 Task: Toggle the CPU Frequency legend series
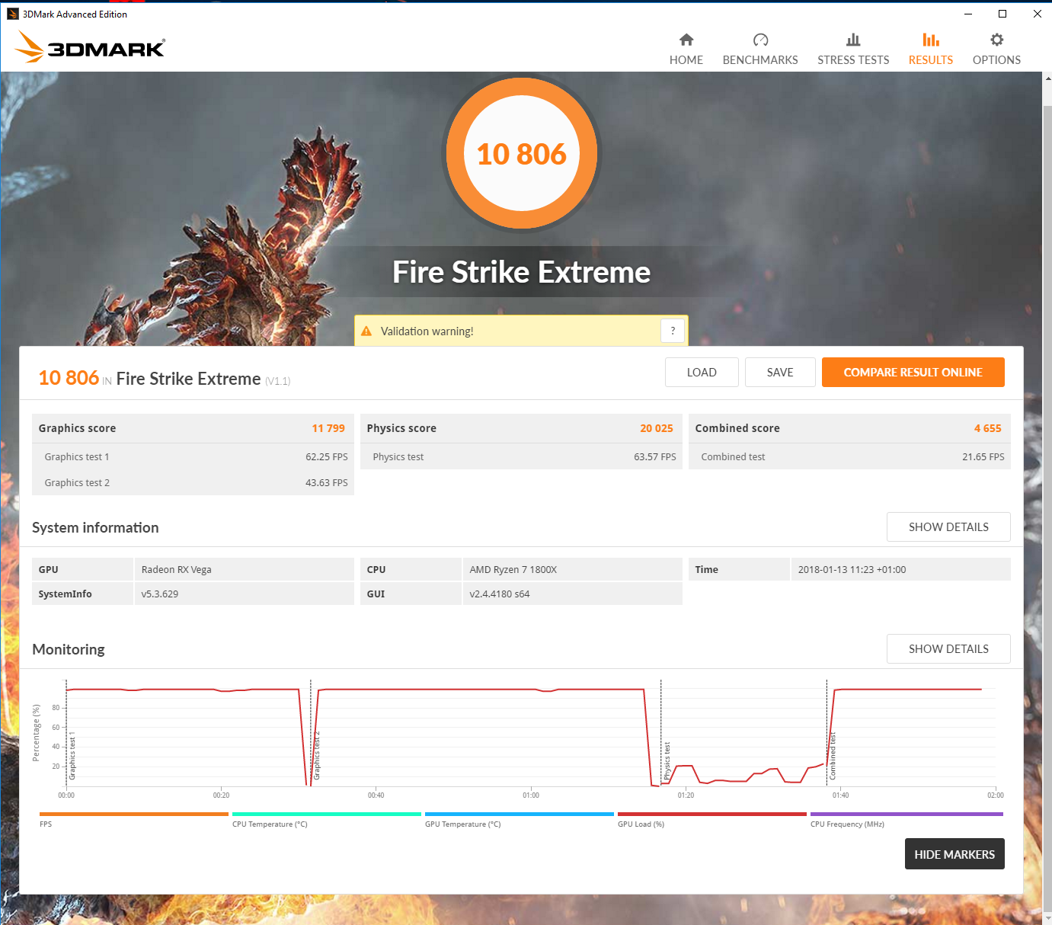[x=907, y=819]
